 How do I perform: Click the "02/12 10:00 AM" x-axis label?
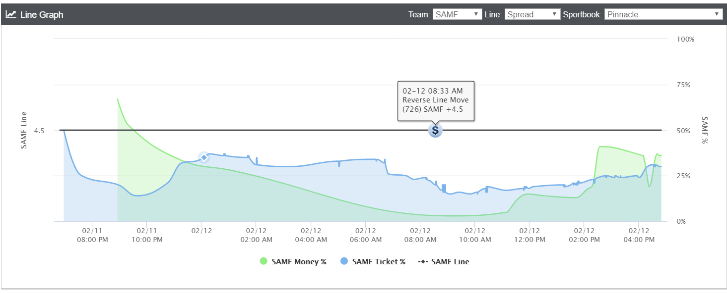pos(475,235)
